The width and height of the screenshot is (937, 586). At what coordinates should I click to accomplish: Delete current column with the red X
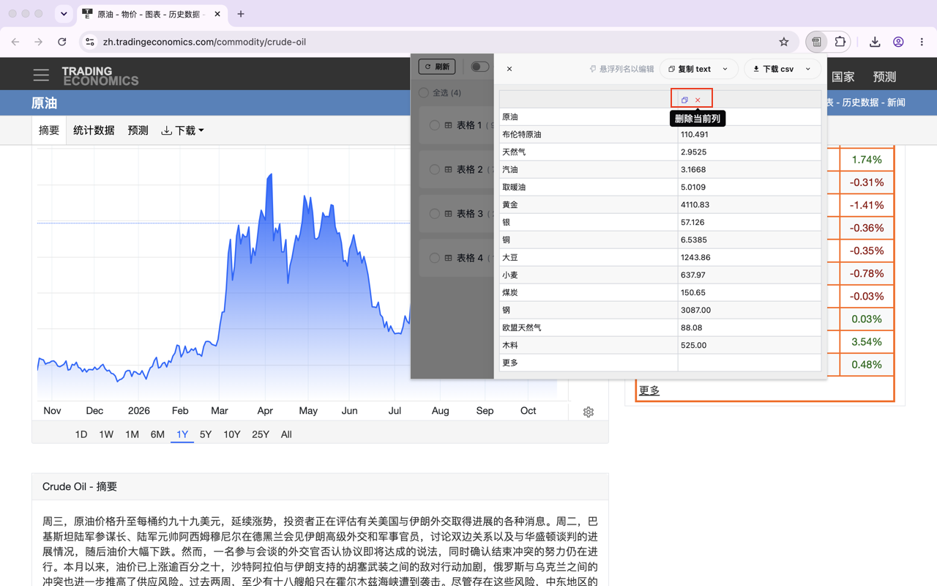pyautogui.click(x=698, y=100)
